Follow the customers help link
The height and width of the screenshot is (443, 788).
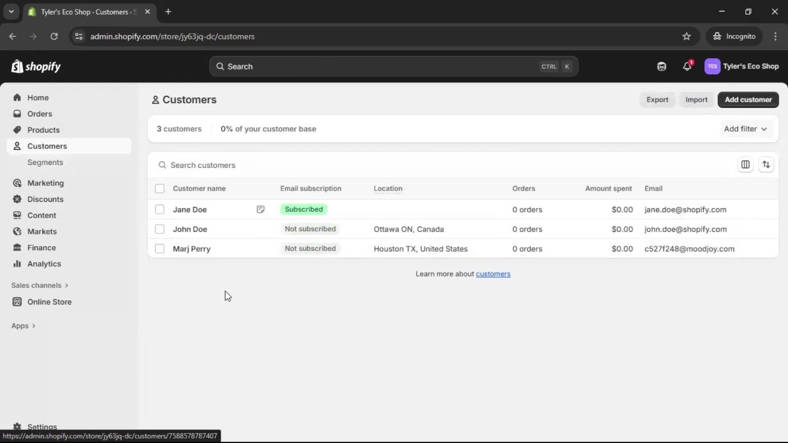point(493,274)
